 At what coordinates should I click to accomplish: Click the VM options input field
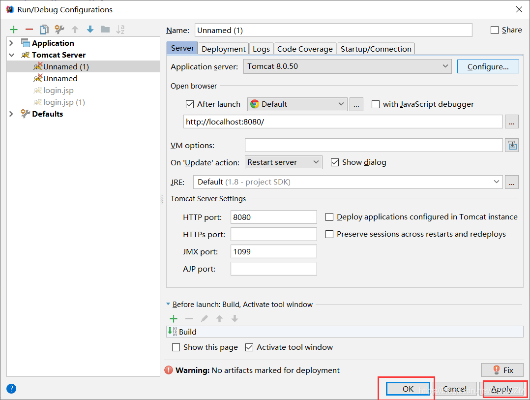[374, 146]
